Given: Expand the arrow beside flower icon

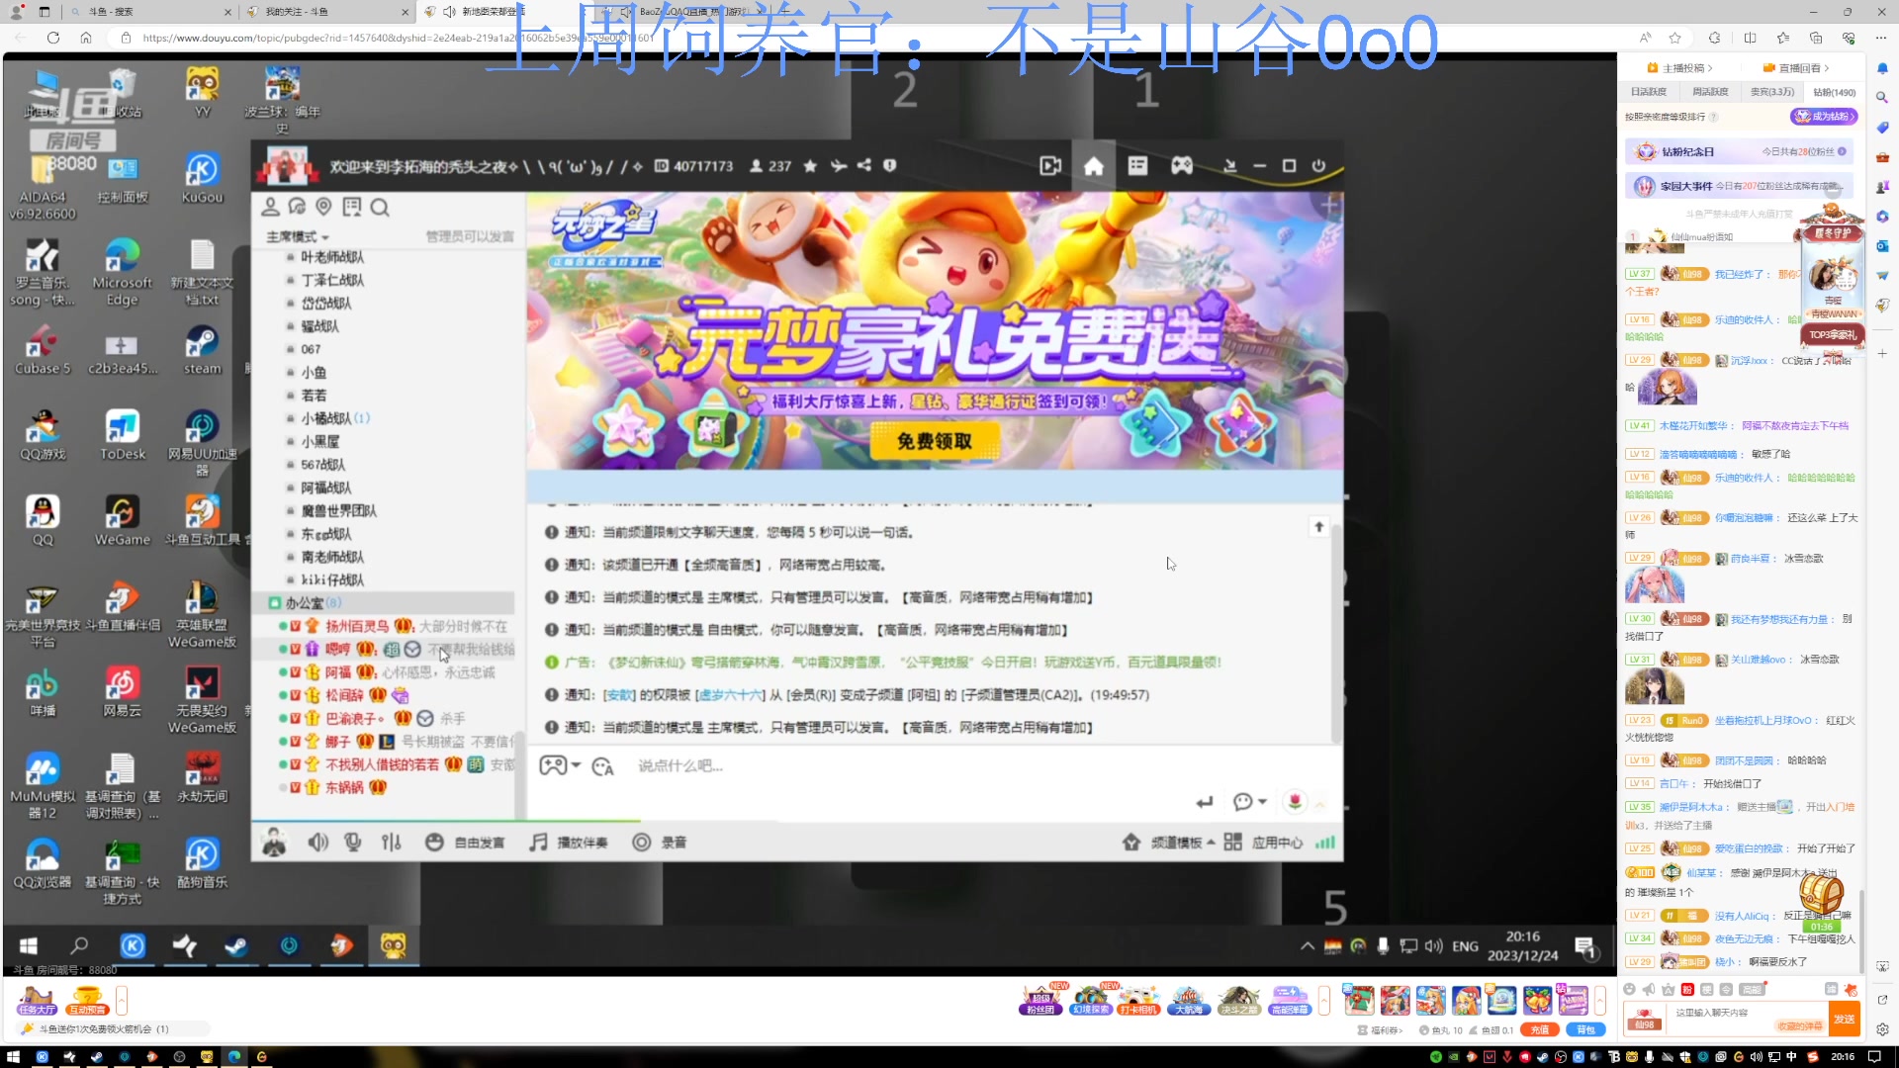Looking at the screenshot, I should (1319, 803).
